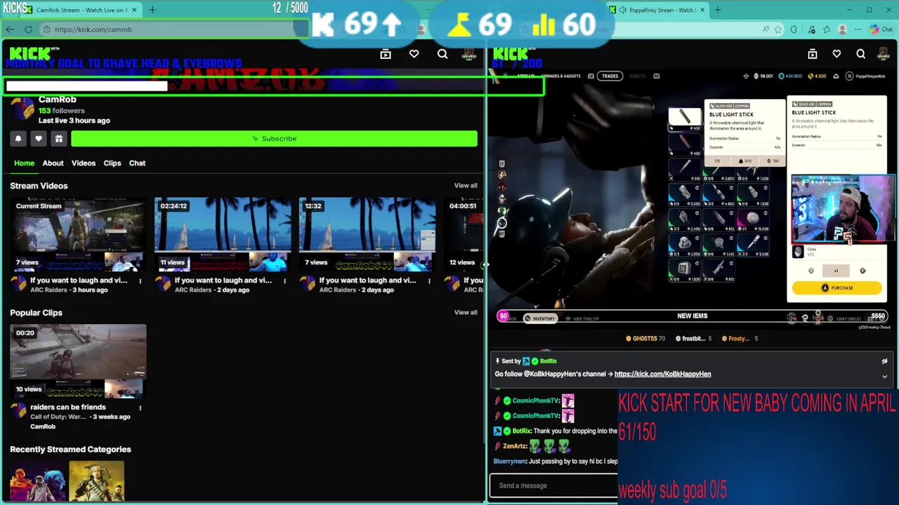Select the Home tab on CamRob's channel
This screenshot has height=505, width=899.
coord(24,163)
